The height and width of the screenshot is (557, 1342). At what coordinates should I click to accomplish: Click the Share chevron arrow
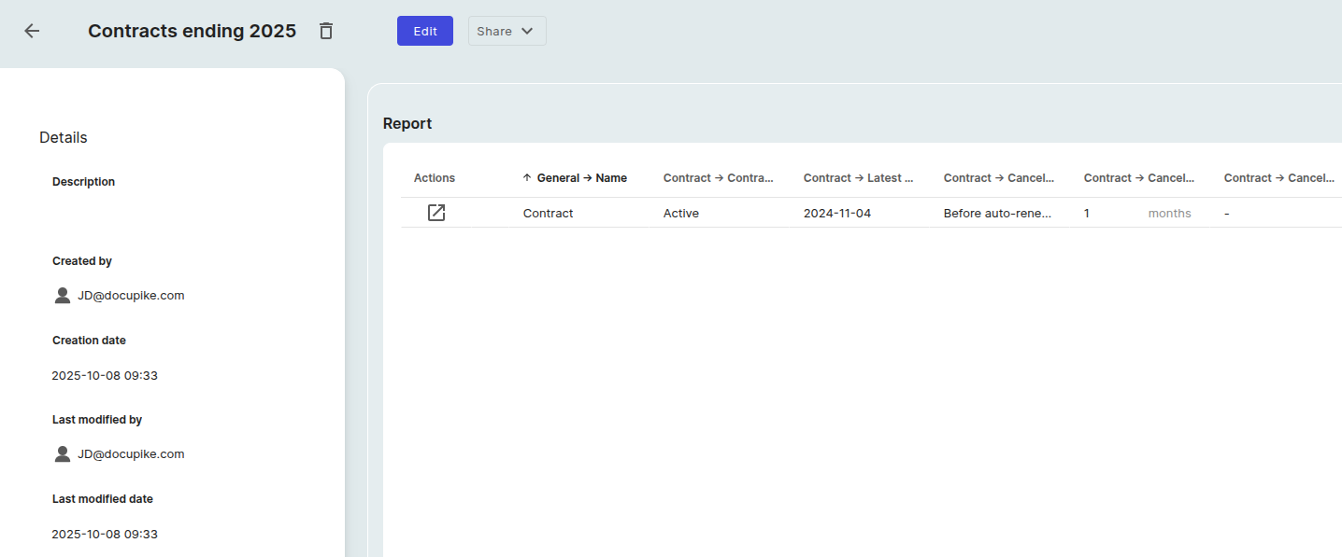(528, 30)
